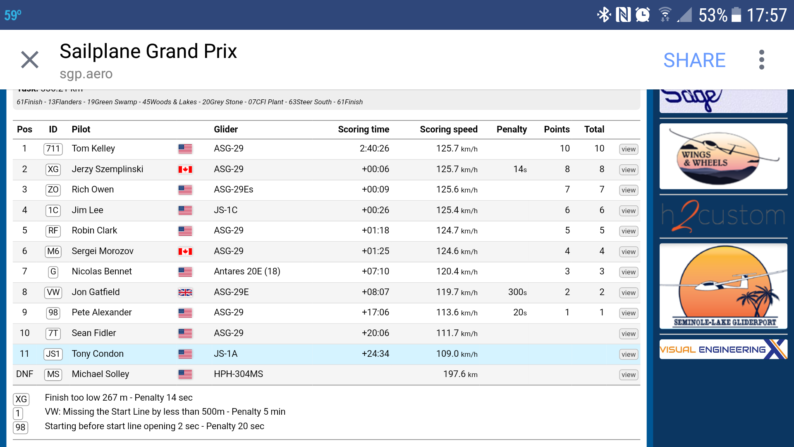794x447 pixels.
Task: Tap the SHARE button
Action: pos(694,60)
